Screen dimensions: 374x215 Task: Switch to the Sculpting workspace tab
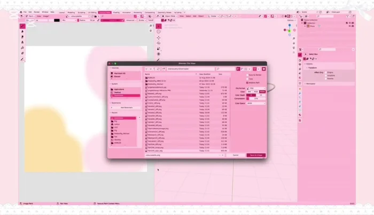(81, 12)
